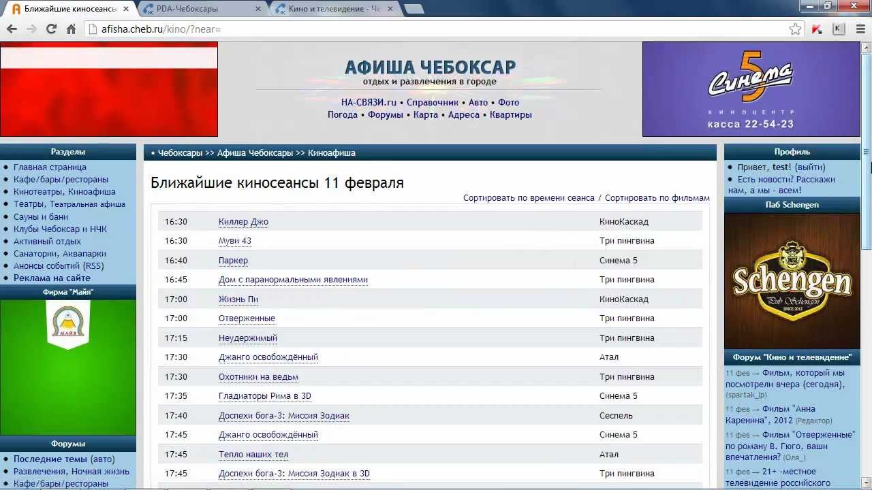Screen dimensions: 872x490
Task: Open the film 'Жизнь Пи'
Action: point(238,299)
